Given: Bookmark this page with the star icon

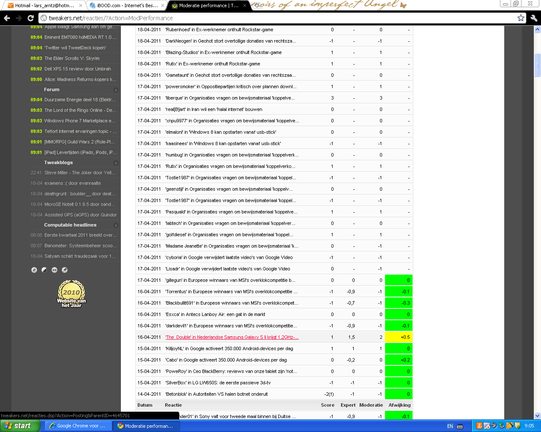Looking at the screenshot, I should (x=521, y=18).
